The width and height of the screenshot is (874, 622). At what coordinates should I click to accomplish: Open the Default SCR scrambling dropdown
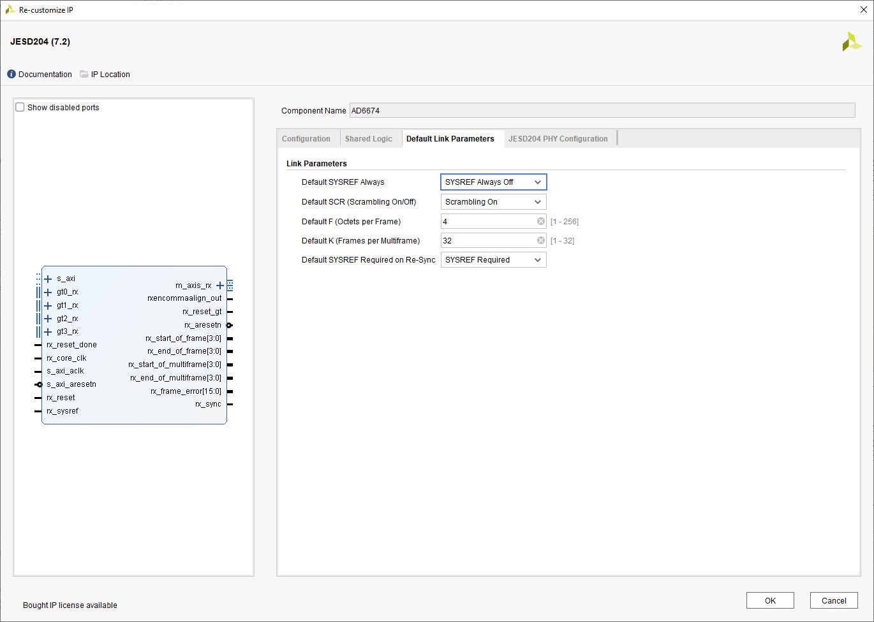point(493,202)
